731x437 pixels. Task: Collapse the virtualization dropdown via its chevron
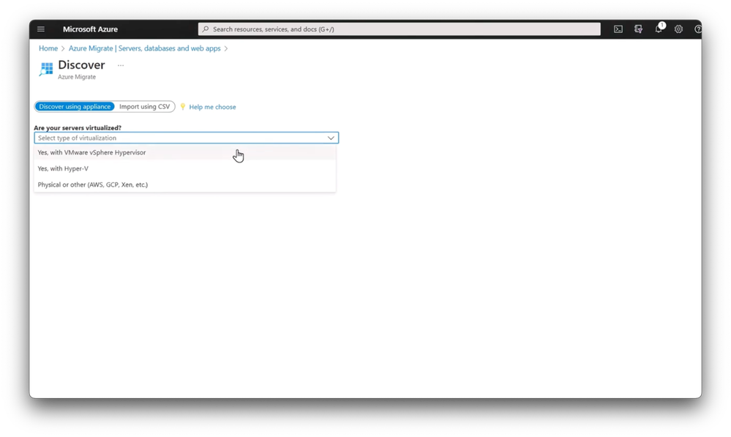pyautogui.click(x=331, y=138)
